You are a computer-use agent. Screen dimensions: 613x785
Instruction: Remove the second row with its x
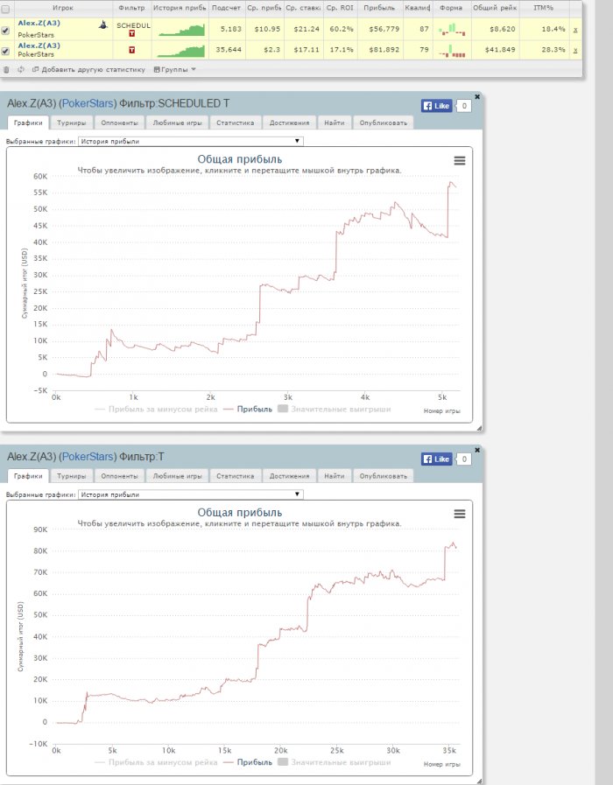(575, 50)
